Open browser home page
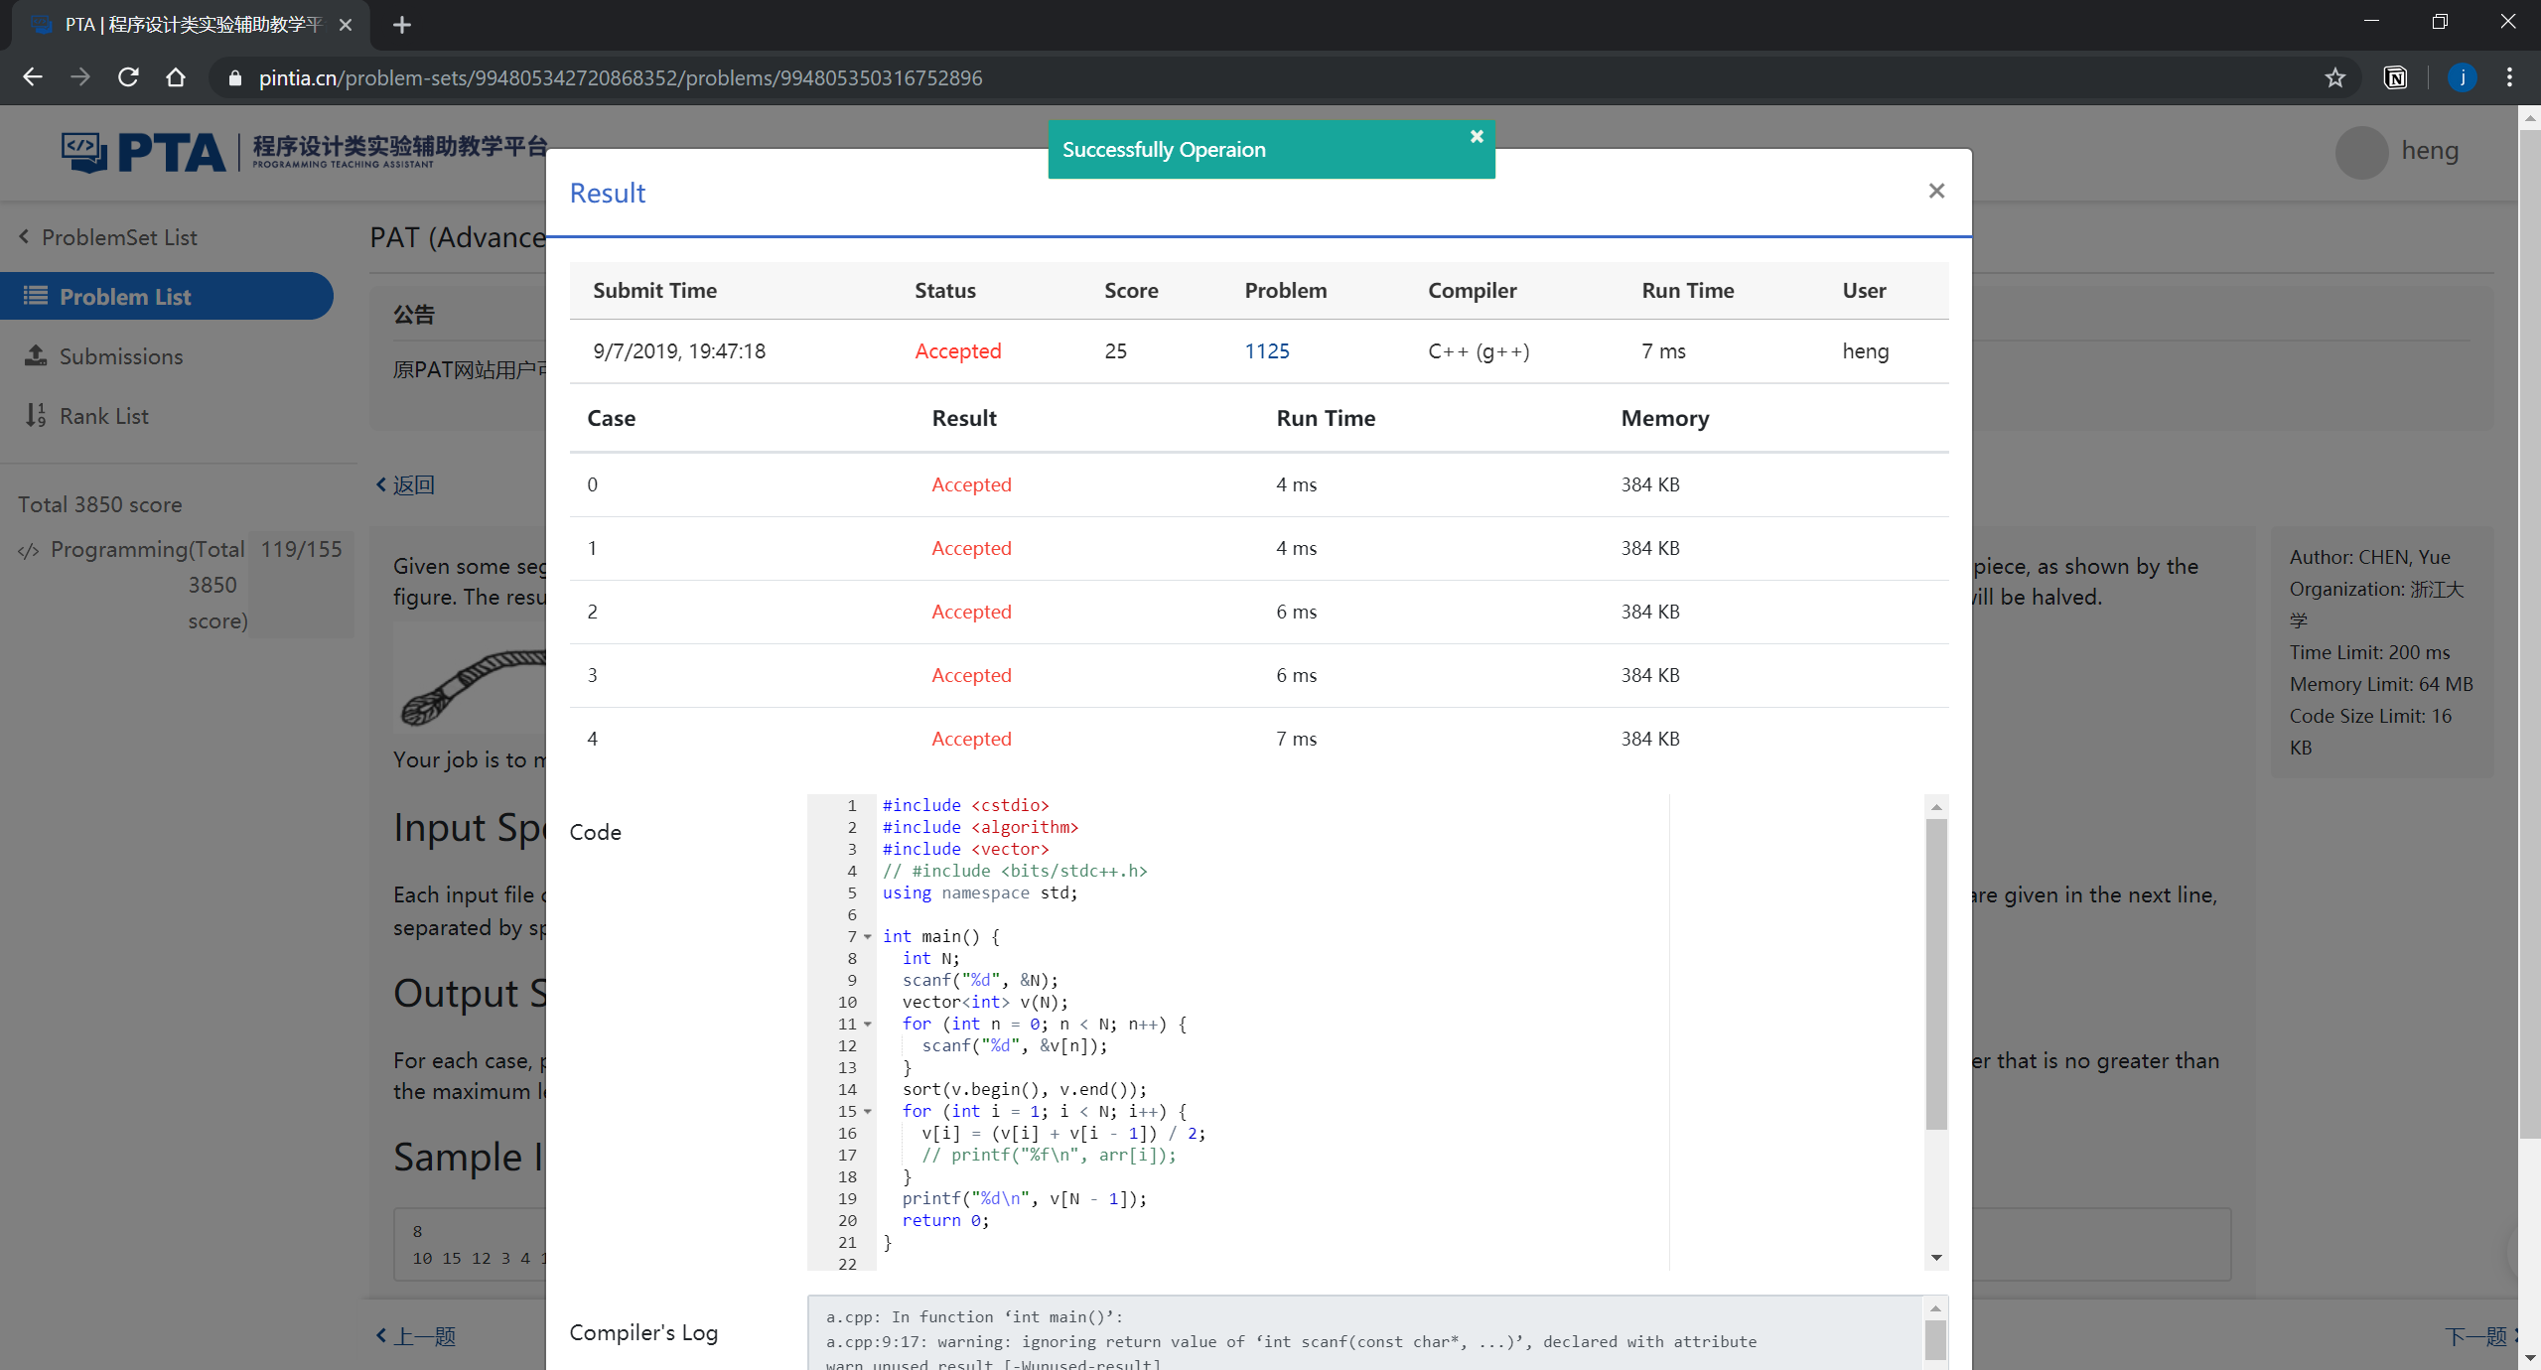2541x1370 pixels. point(176,77)
